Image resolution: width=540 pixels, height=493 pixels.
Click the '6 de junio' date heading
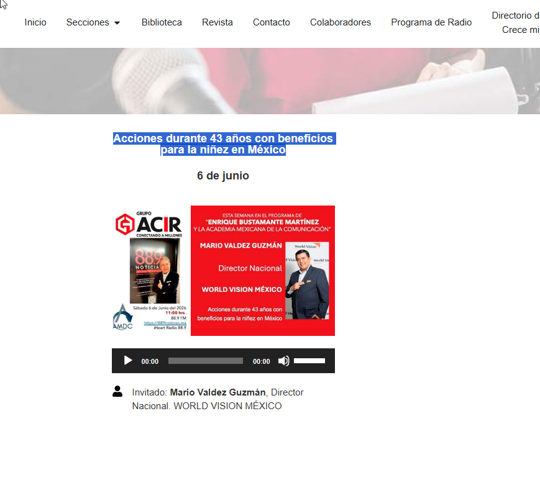(x=223, y=176)
